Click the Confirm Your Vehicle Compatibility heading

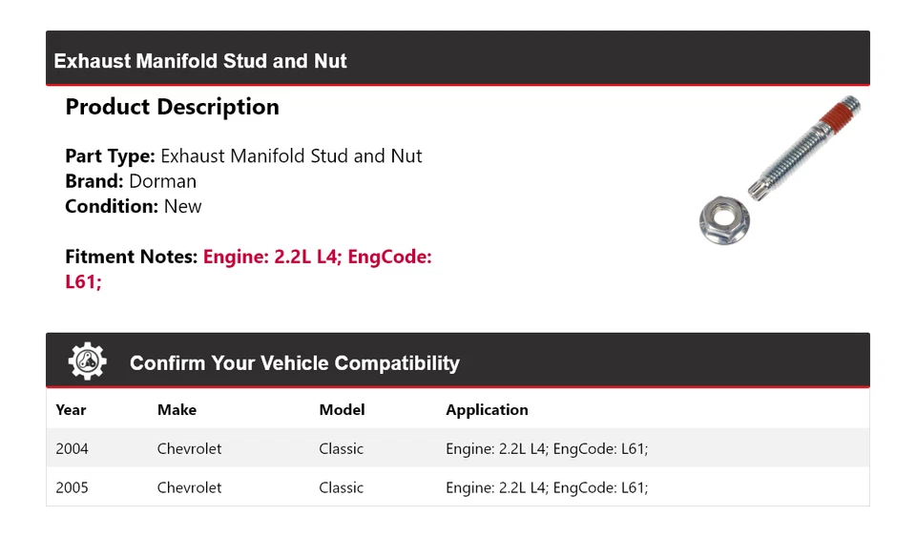(x=294, y=363)
